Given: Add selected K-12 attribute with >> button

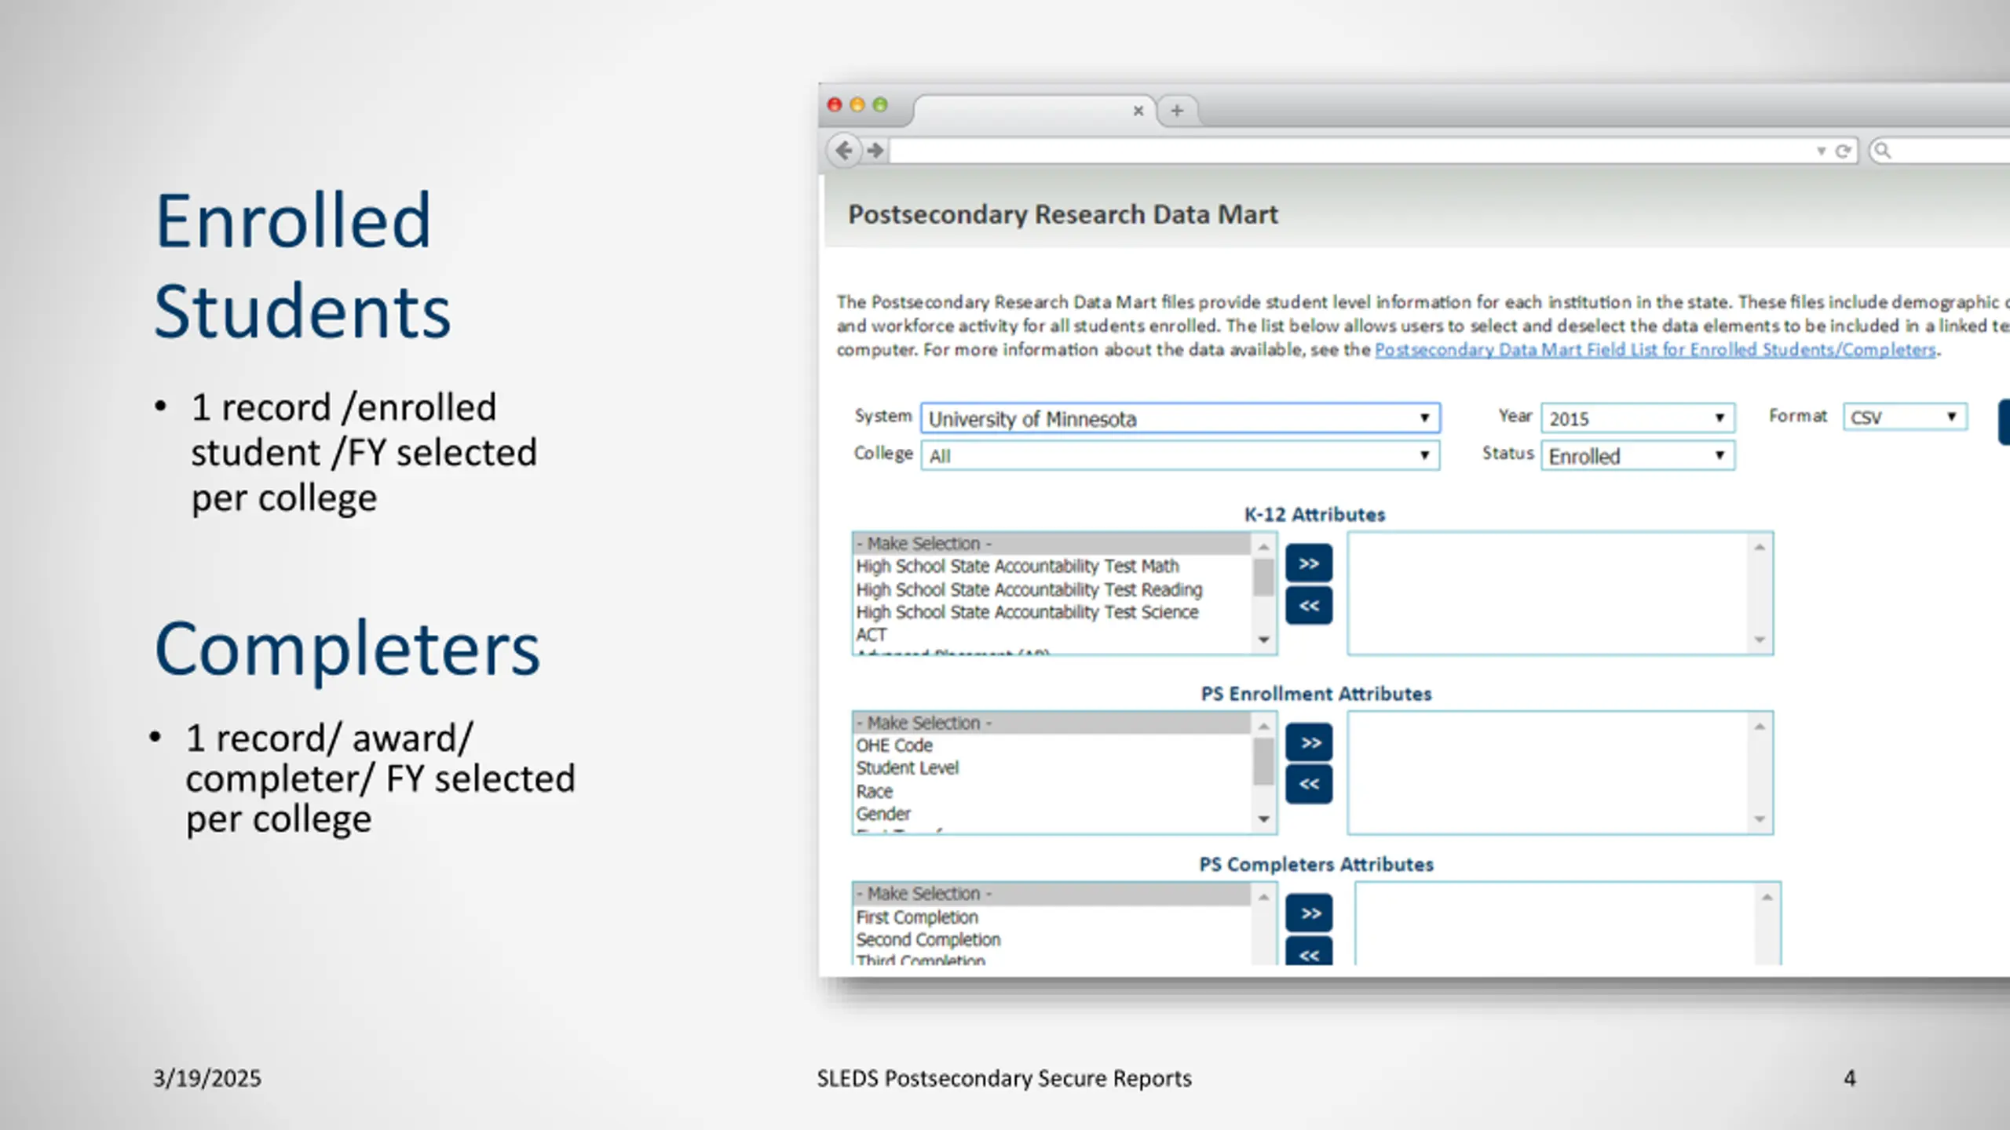Looking at the screenshot, I should click(1309, 563).
